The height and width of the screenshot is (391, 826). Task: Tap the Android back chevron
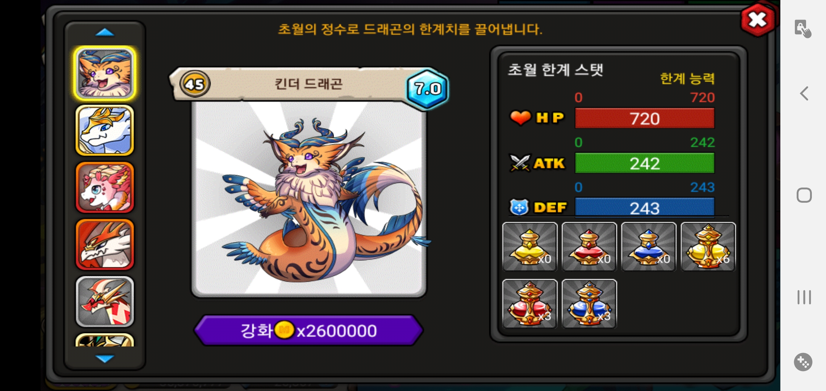pos(804,94)
